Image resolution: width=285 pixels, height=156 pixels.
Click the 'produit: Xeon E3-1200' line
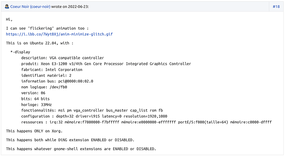pyautogui.click(x=106, y=64)
